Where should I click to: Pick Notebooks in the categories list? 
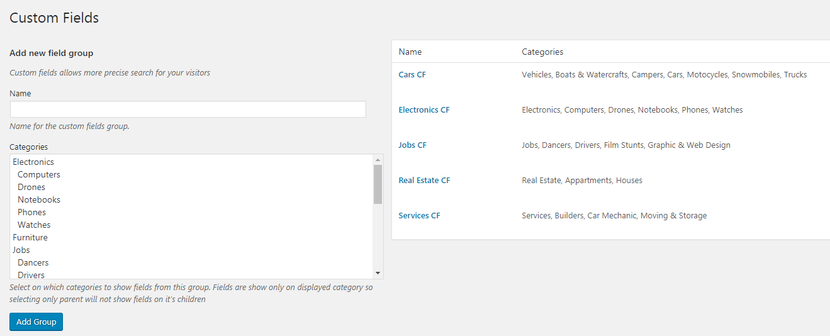tap(39, 200)
